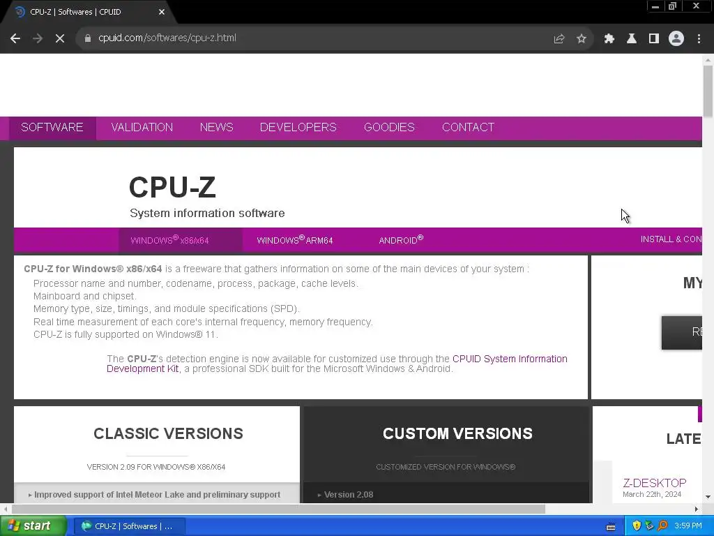Image resolution: width=714 pixels, height=536 pixels.
Task: Click the CUSTOM VERSIONS heading
Action: tap(457, 433)
